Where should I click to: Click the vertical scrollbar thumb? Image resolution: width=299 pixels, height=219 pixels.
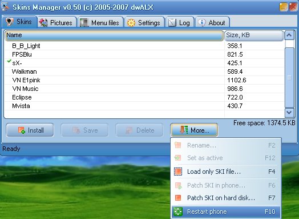pyautogui.click(x=289, y=77)
